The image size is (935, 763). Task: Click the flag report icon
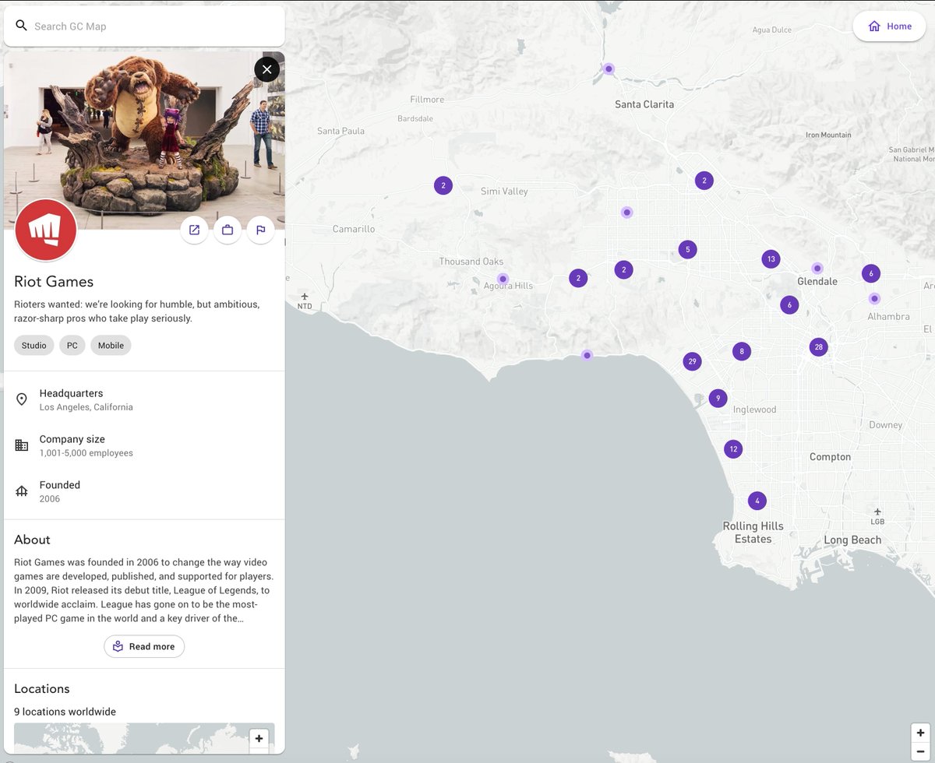261,230
